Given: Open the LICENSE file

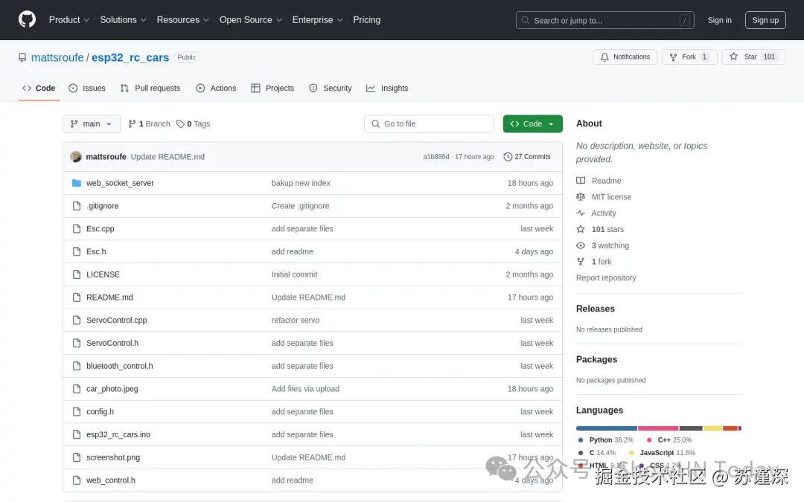Looking at the screenshot, I should 103,274.
